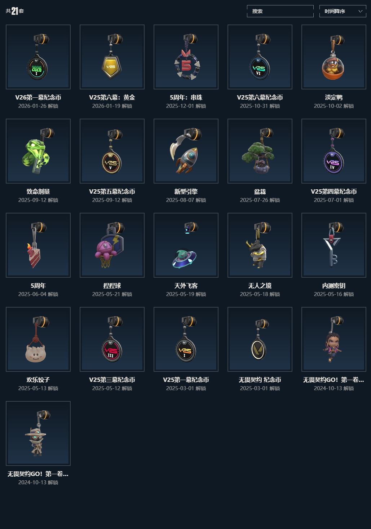This screenshot has height=529, width=371.
Task: Open the V25第四幕纪念币 title link
Action: click(334, 191)
